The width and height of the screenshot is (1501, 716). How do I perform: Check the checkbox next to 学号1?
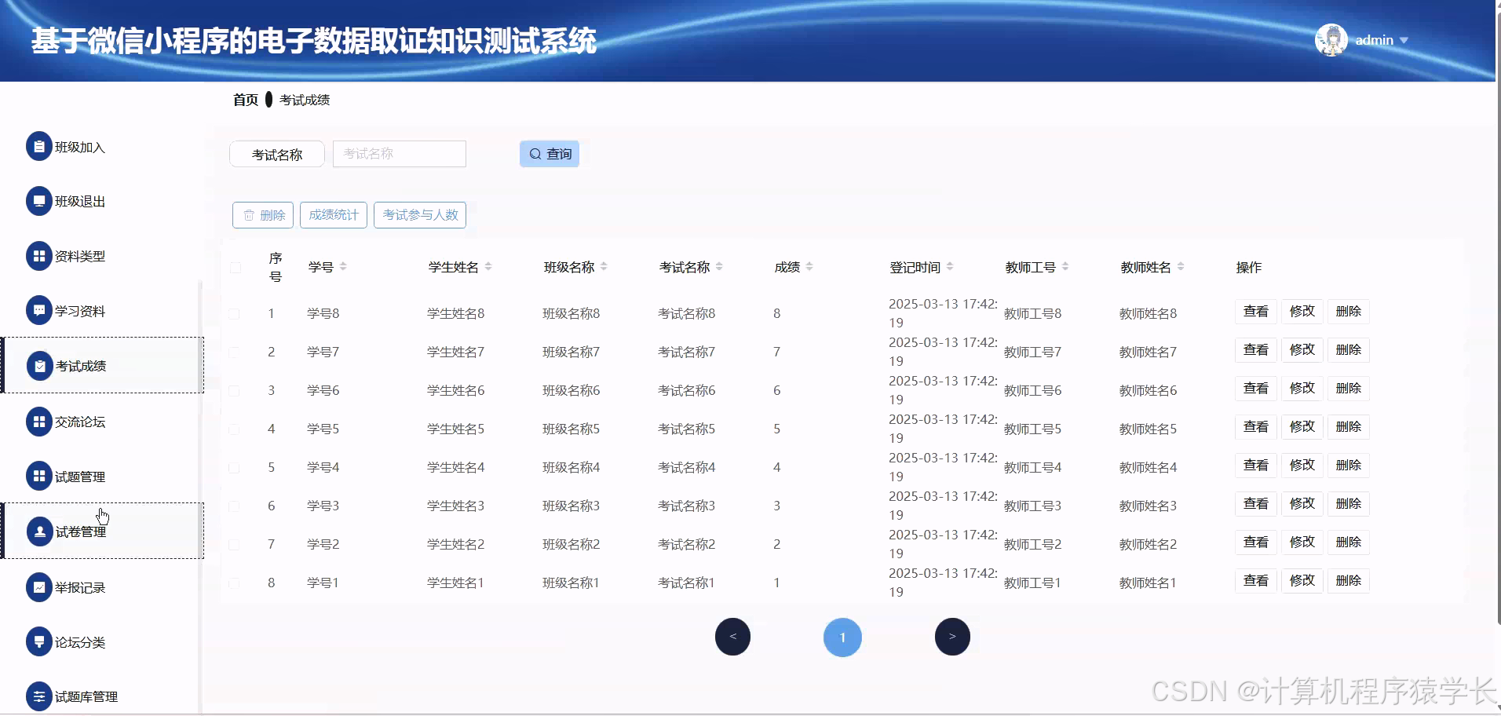[x=236, y=583]
